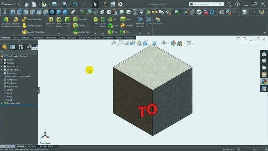
Task: Select the Revolved Cut tool
Action: pyautogui.click(x=67, y=22)
